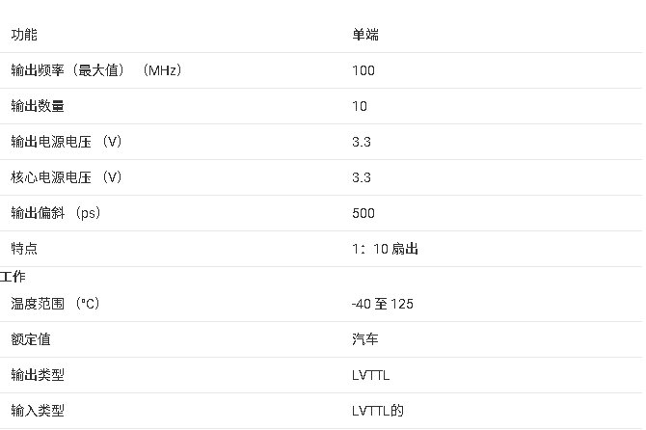Screen dimensions: 646x430
Task: Click the 功能 row label
Action: [24, 35]
